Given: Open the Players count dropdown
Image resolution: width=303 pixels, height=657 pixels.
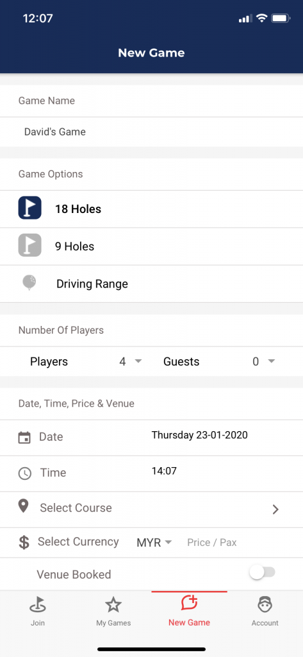Looking at the screenshot, I should pyautogui.click(x=131, y=362).
